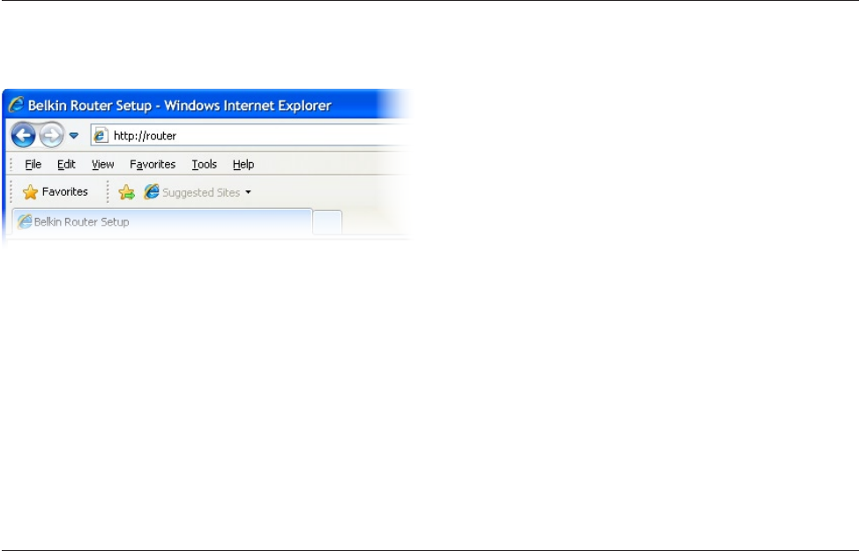Click Internet Explorer logo in title bar
Image resolution: width=859 pixels, height=551 pixels.
tap(17, 105)
